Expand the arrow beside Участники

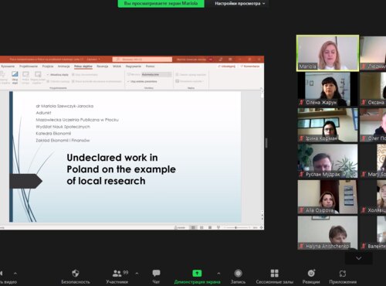point(137,274)
